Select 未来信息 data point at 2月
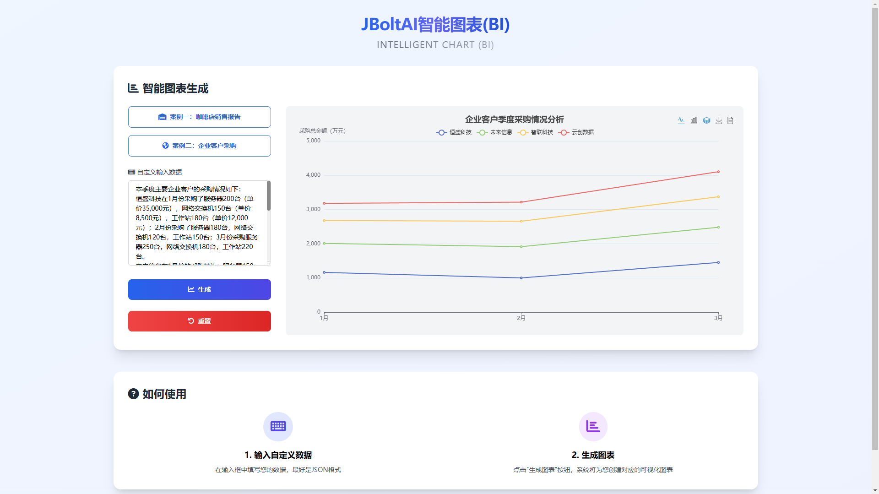Viewport: 879px width, 494px height. pos(521,247)
